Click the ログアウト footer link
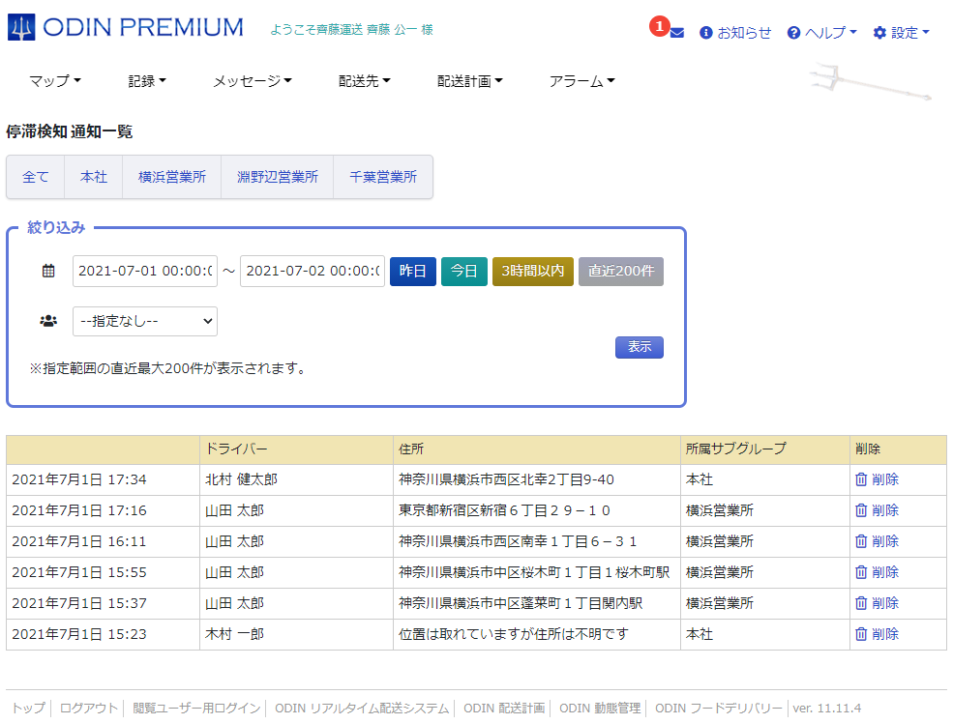 [x=89, y=709]
